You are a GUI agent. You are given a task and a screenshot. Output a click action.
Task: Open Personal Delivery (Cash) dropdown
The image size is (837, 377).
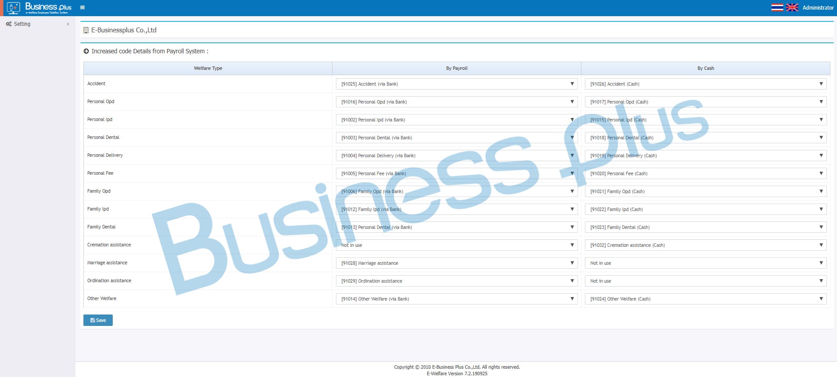click(706, 156)
